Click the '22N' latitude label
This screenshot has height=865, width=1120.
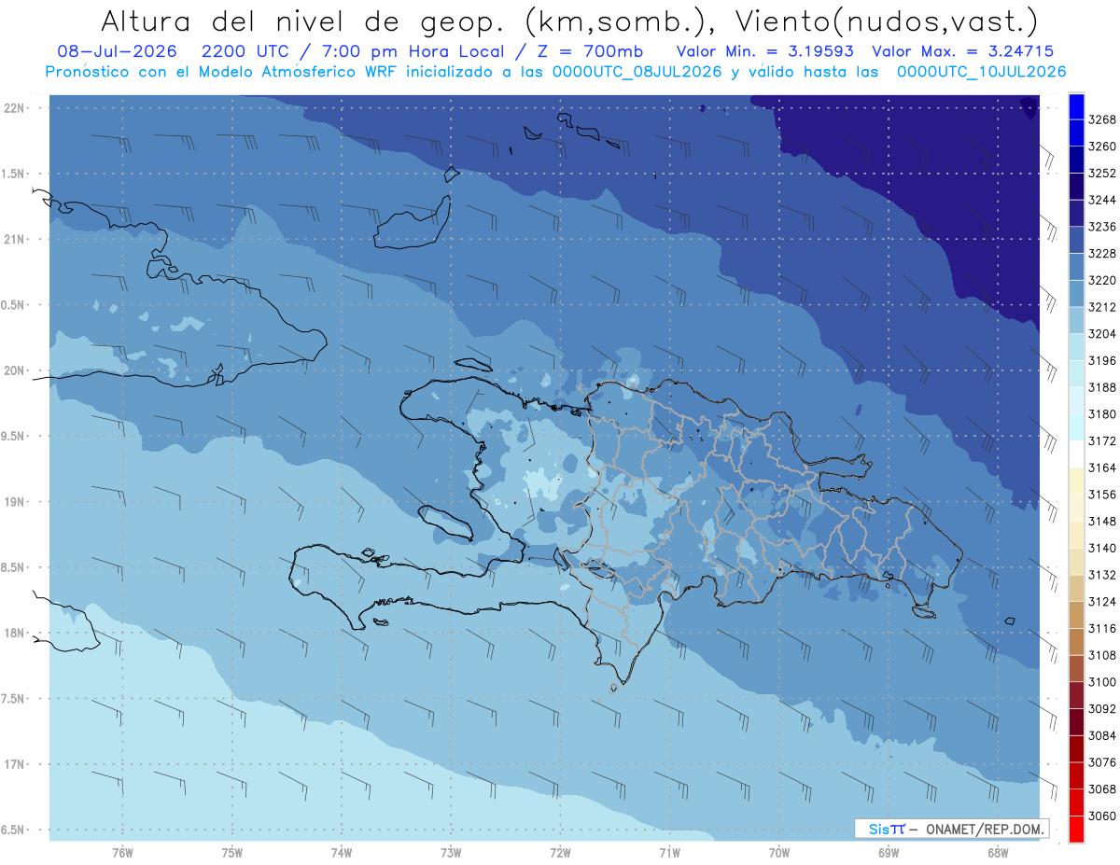tap(13, 107)
